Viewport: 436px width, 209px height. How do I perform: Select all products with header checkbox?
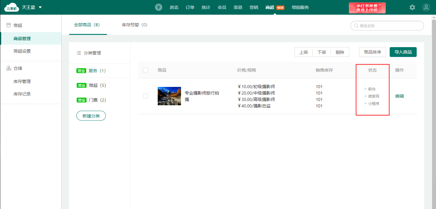[145, 70]
